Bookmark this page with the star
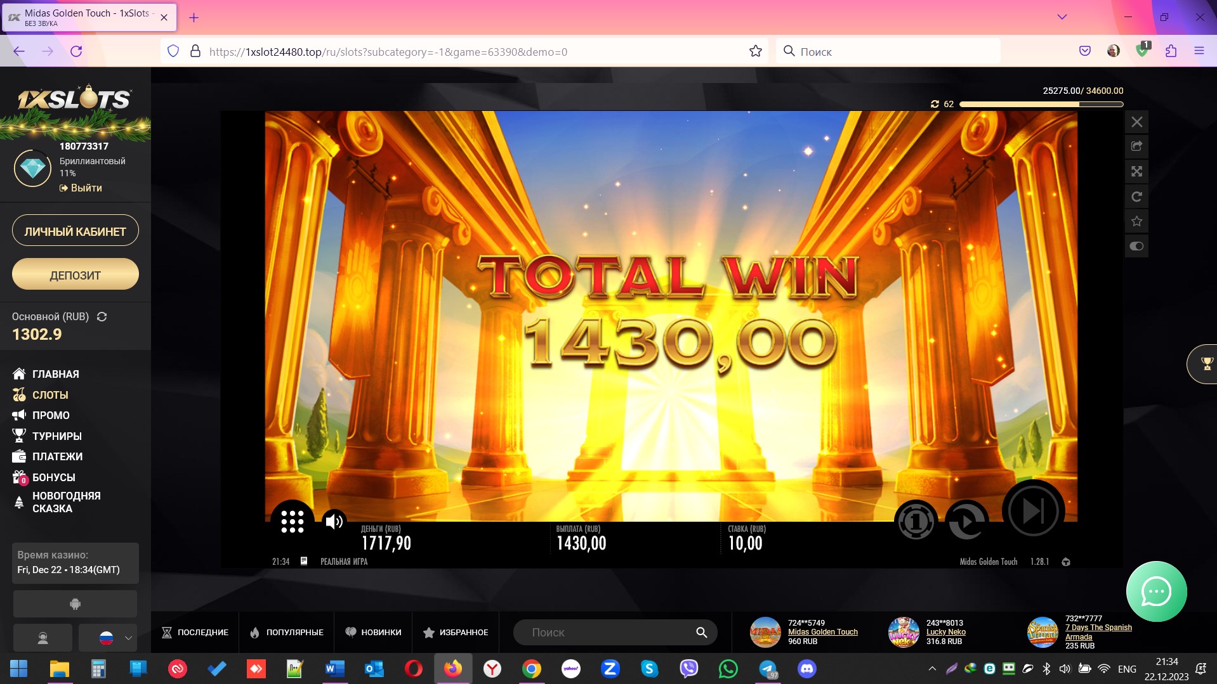The width and height of the screenshot is (1217, 684). [755, 51]
